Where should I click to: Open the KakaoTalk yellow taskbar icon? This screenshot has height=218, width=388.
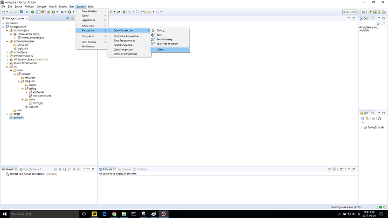[94, 214]
